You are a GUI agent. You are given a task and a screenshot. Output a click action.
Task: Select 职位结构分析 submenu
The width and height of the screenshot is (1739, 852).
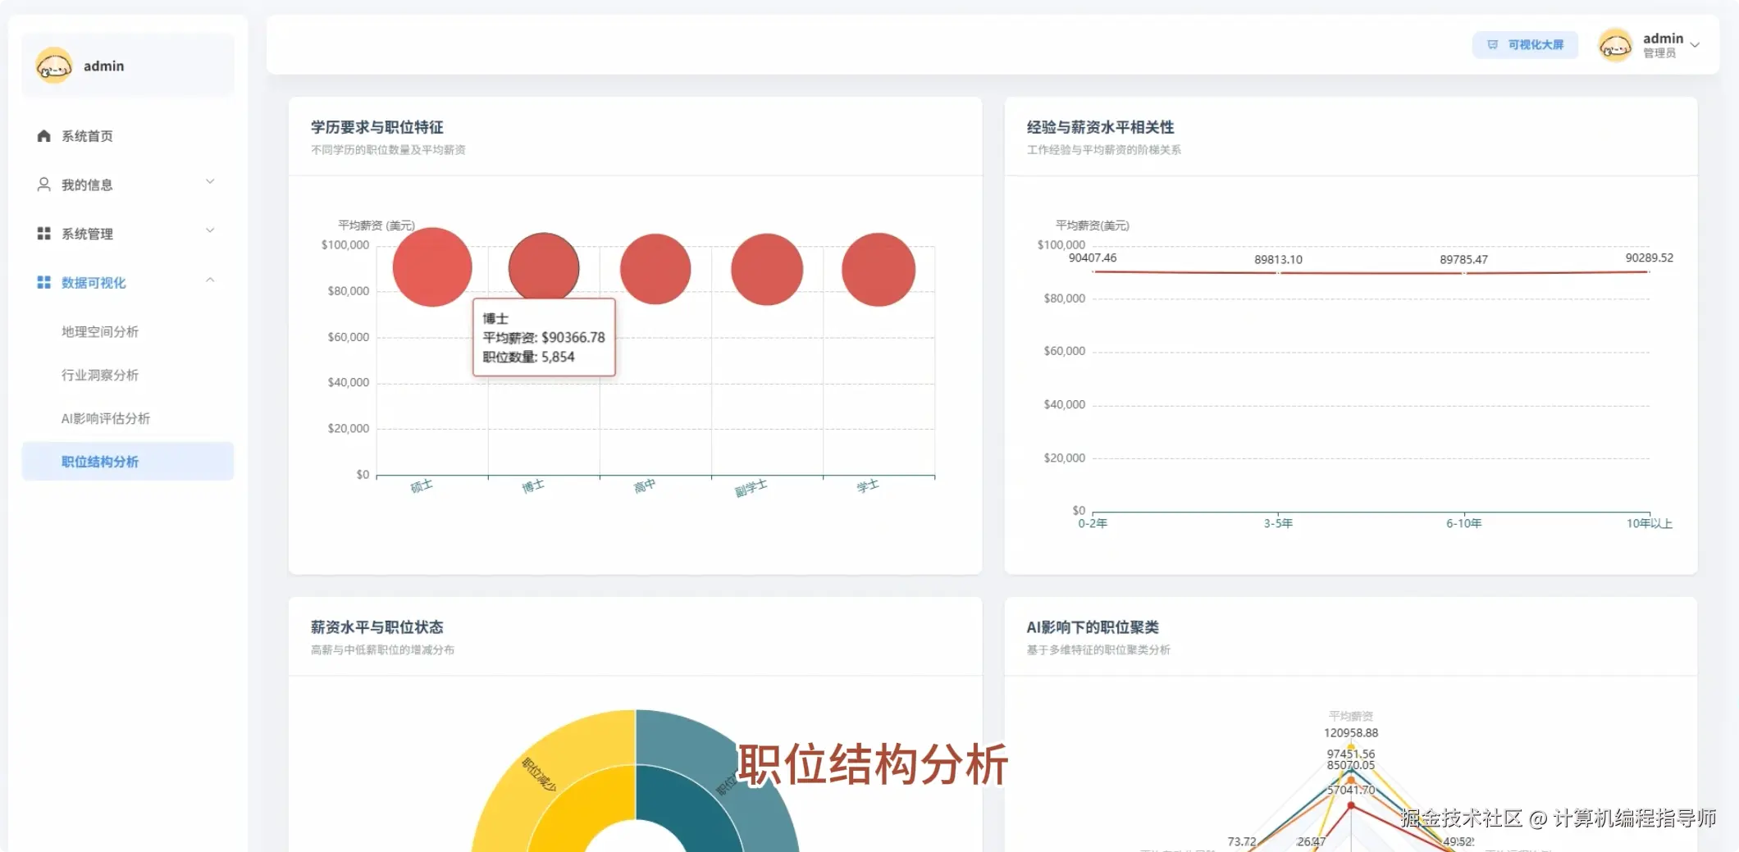(x=128, y=462)
